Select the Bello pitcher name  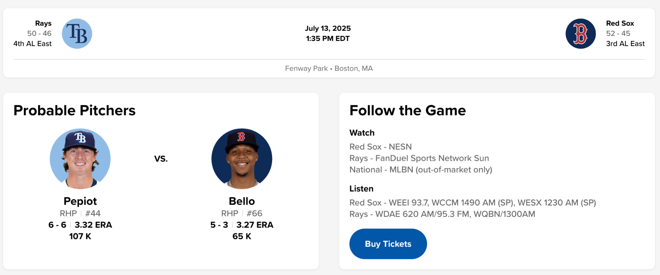click(x=242, y=201)
